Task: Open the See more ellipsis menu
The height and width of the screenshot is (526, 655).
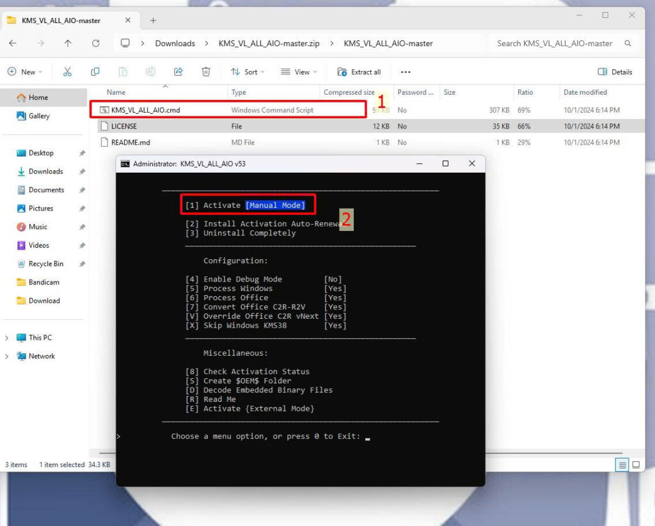Action: point(405,72)
